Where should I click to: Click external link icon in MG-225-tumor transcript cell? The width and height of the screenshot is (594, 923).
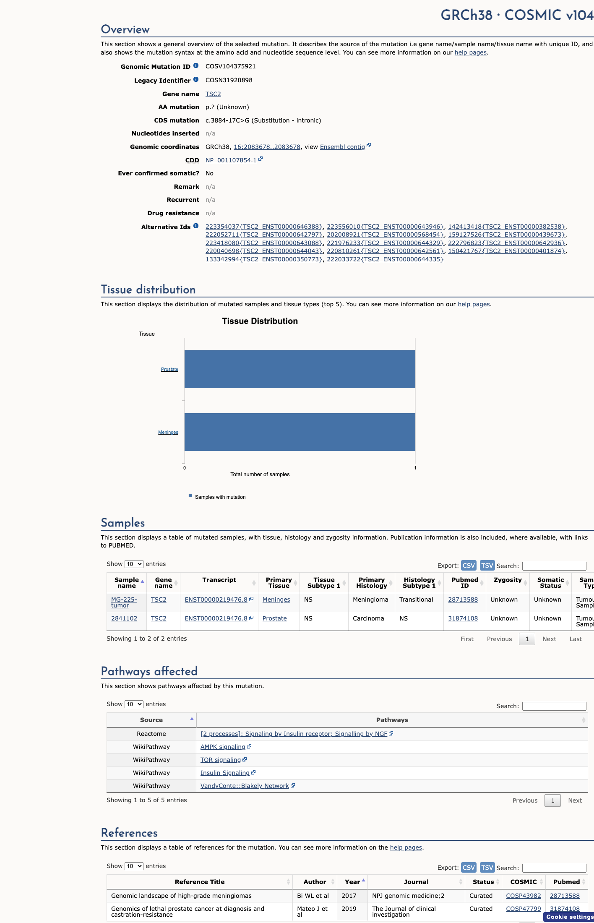(x=251, y=600)
